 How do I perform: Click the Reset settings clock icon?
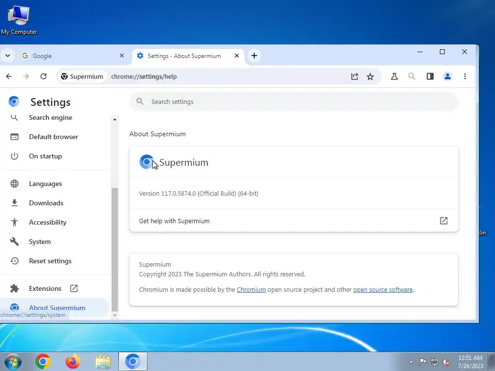pyautogui.click(x=14, y=261)
